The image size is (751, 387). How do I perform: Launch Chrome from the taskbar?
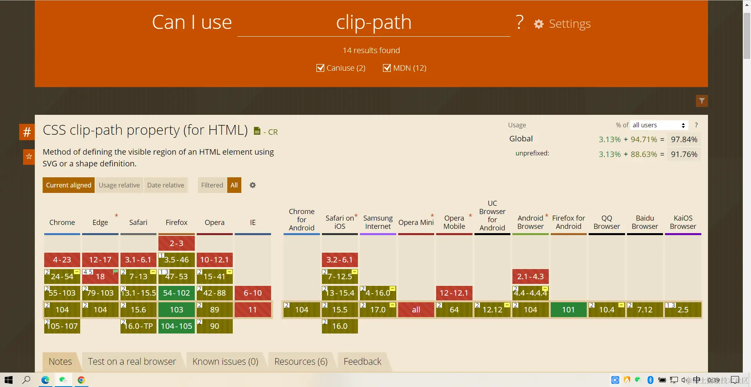[x=81, y=380]
